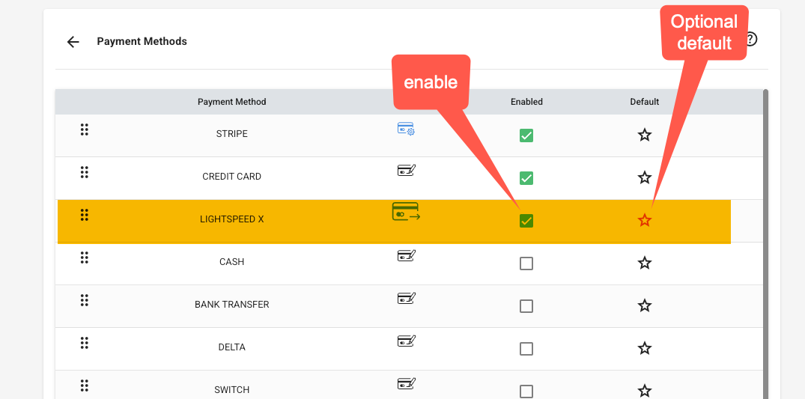The height and width of the screenshot is (399, 805).
Task: Click the CREDIT CARD edit card icon
Action: pyautogui.click(x=407, y=170)
